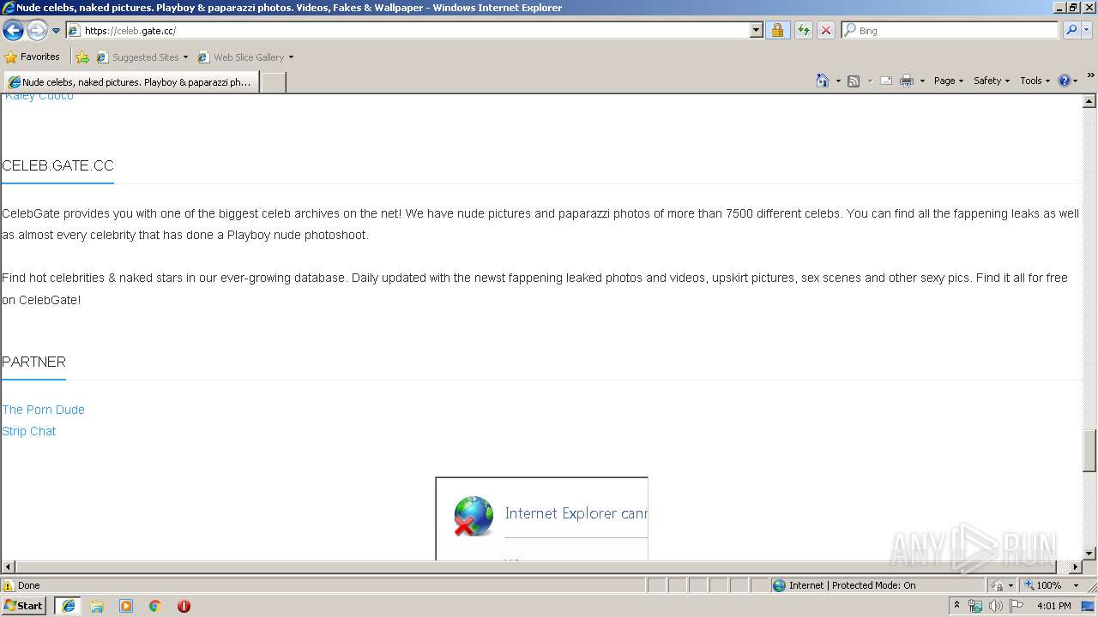Screen dimensions: 1098x617
Task: Expand the address bar autocomplete dropdown
Action: coord(756,31)
